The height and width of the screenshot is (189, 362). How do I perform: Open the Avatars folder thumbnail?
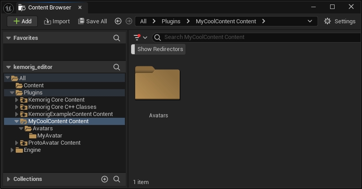[158, 84]
